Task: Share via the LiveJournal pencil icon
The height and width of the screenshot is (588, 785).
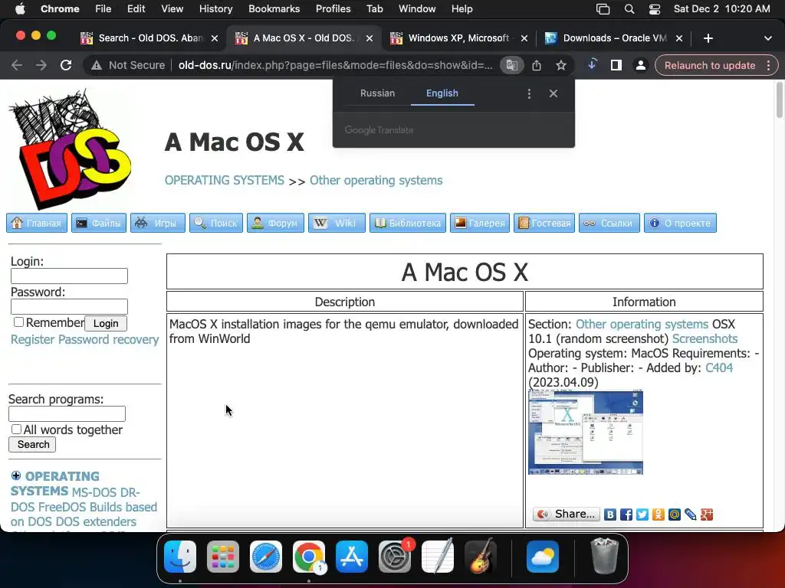Action: point(691,514)
